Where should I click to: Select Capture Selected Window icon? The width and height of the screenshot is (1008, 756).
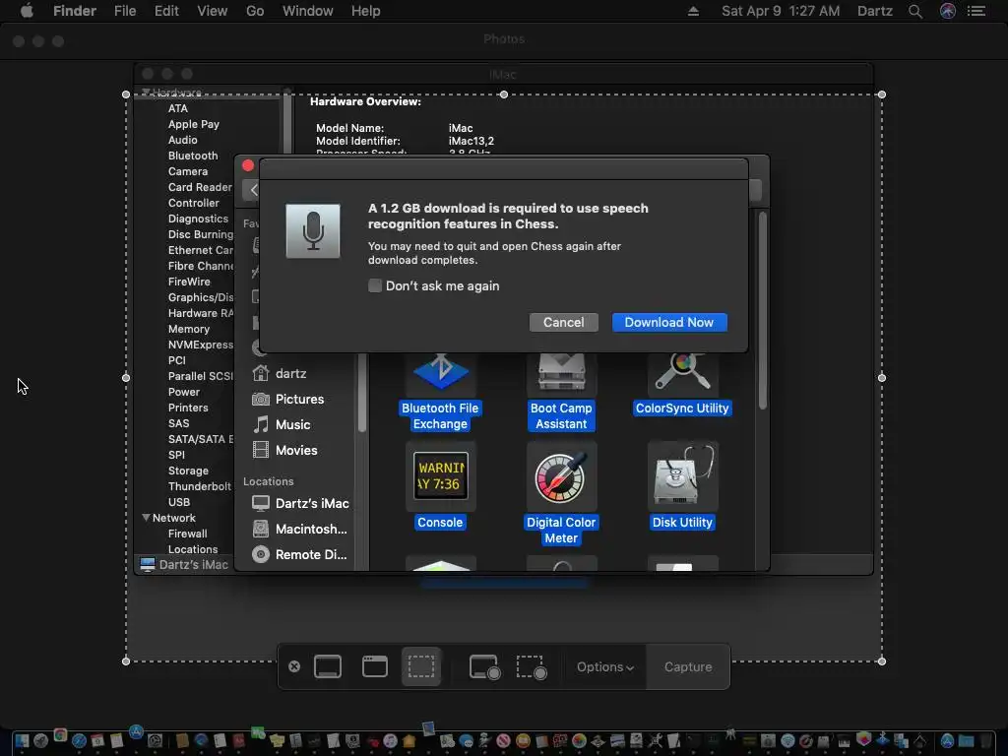coord(375,666)
